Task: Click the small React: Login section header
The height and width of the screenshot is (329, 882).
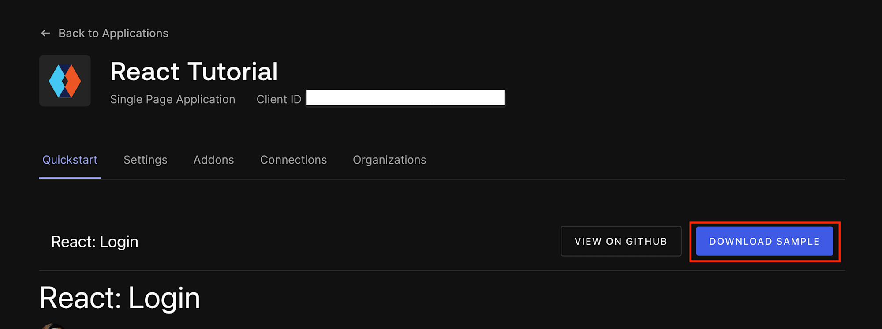Action: tap(95, 242)
